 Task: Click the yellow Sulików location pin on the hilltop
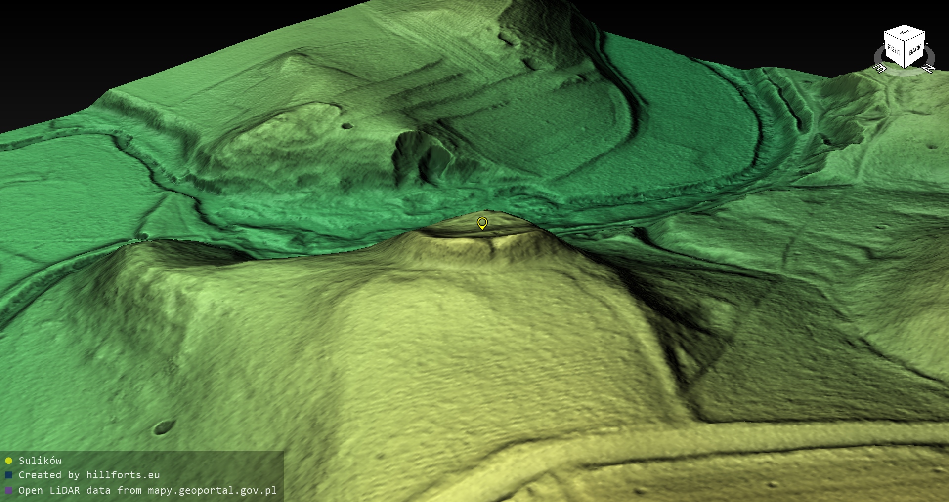point(482,223)
